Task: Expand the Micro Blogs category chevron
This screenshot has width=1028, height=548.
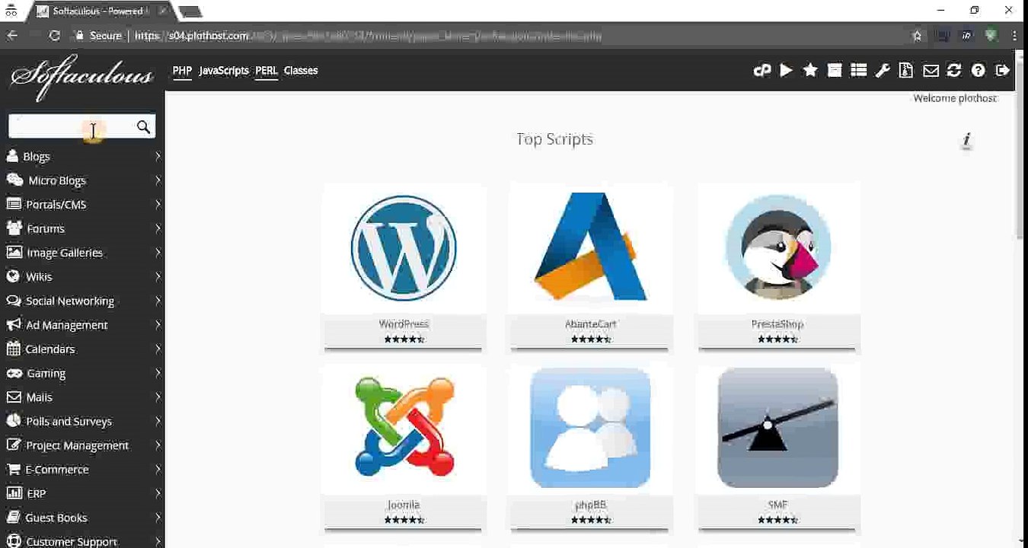Action: coord(158,180)
